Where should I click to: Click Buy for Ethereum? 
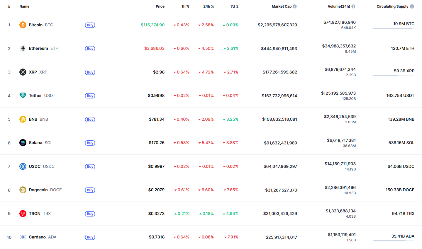point(90,49)
